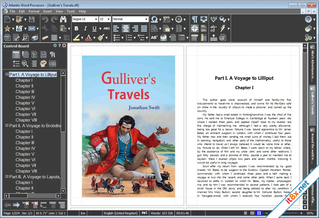319x218 pixels.
Task: Click the fullscreen monitor icon
Action: point(204,19)
